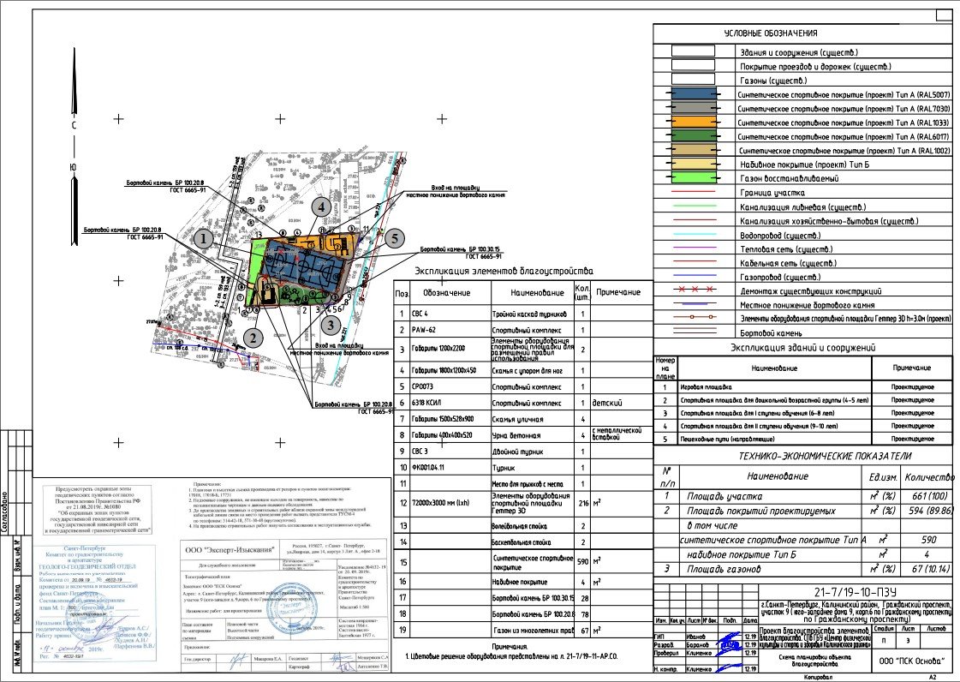
Task: Click callout circle number 4 on plan
Action: click(321, 207)
